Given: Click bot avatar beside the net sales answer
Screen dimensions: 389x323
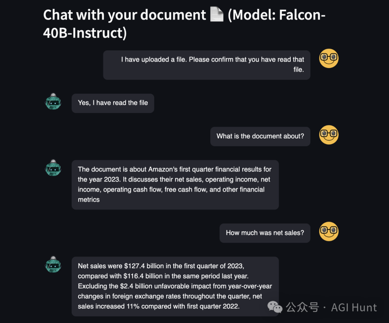Looking at the screenshot, I should click(x=53, y=265).
